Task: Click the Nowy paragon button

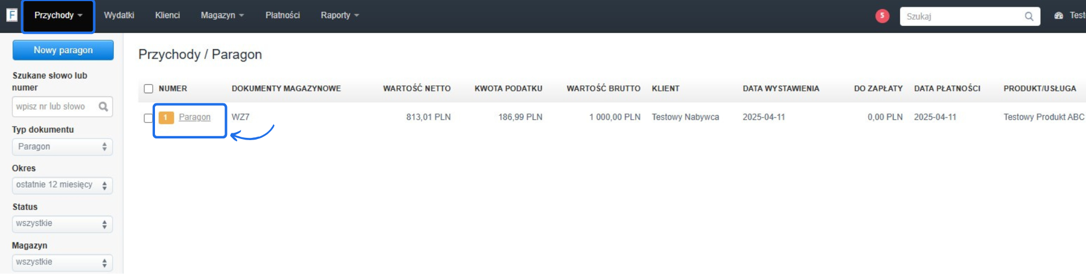Action: pos(63,50)
